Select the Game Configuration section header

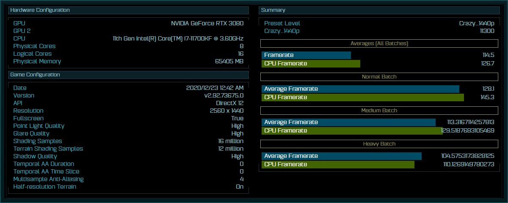(x=128, y=75)
